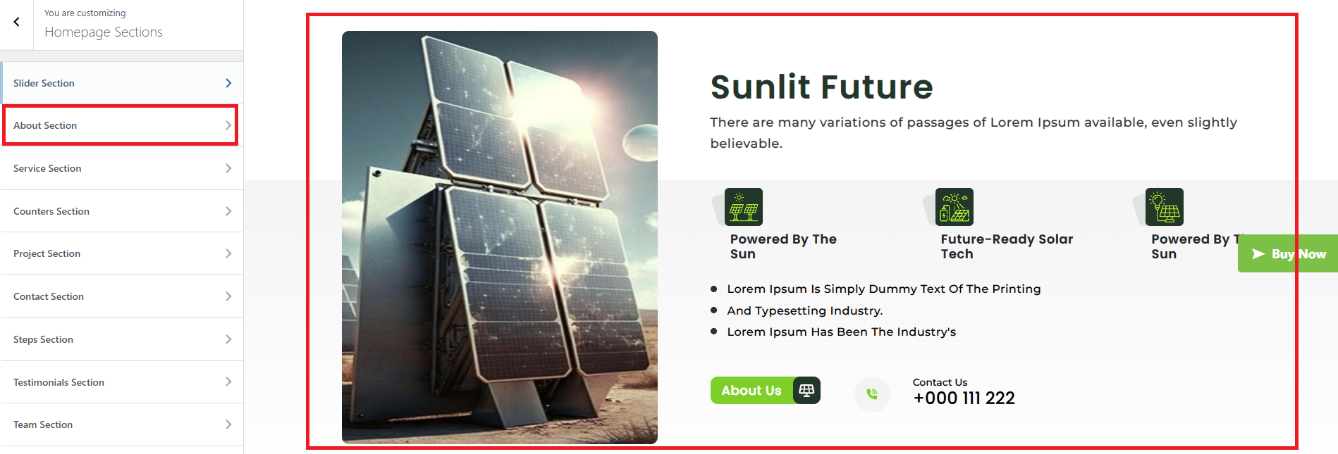This screenshot has height=454, width=1338.
Task: Click the paper plane icon on Buy Now
Action: pyautogui.click(x=1258, y=254)
